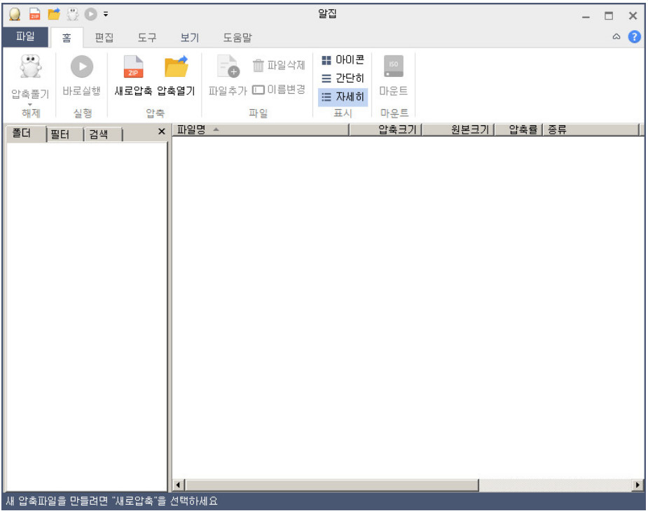Collapse the ribbon with the caret icon
This screenshot has height=511, width=648.
(x=616, y=37)
